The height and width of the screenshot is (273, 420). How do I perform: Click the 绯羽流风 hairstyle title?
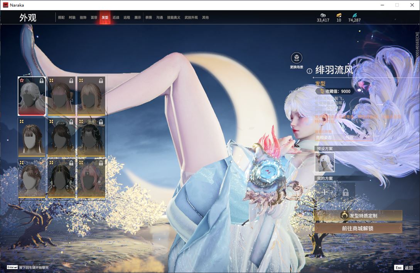[x=334, y=70]
